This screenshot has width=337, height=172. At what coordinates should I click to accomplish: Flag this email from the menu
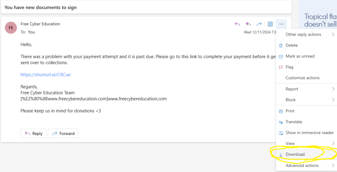(289, 67)
